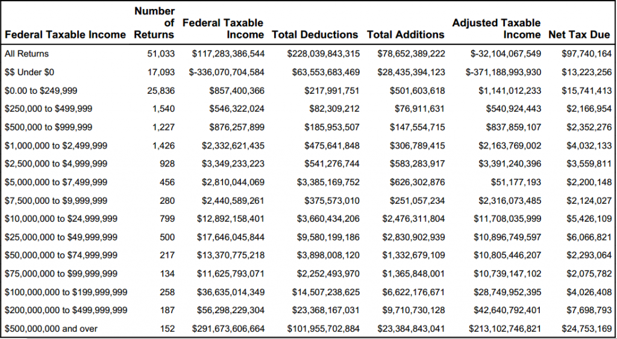The width and height of the screenshot is (617, 339).
Task: Click total additions value $626,302,876
Action: pos(418,183)
